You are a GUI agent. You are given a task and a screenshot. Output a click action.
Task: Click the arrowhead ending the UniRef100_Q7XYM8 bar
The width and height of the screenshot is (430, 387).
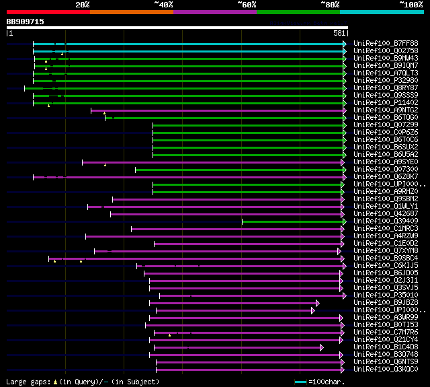339,251
